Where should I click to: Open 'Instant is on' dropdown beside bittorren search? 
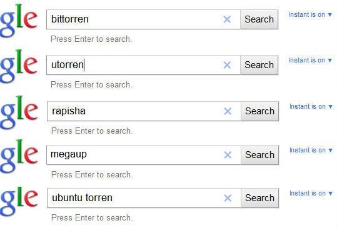click(310, 14)
